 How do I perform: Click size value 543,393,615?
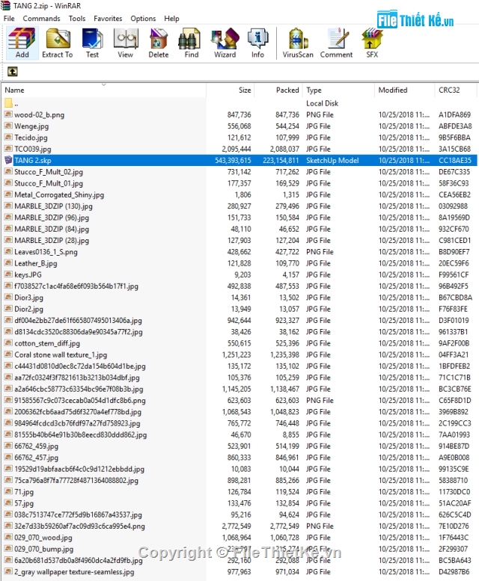pos(233,161)
